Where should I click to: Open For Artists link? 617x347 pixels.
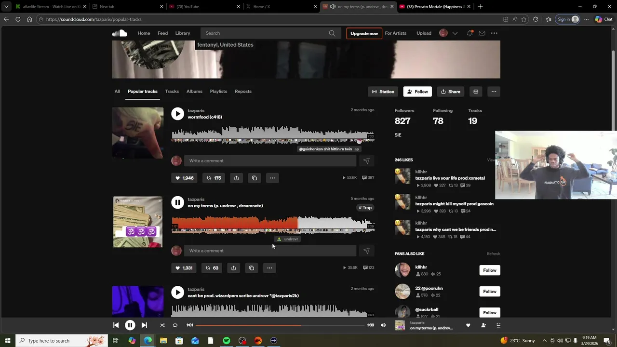pyautogui.click(x=396, y=33)
